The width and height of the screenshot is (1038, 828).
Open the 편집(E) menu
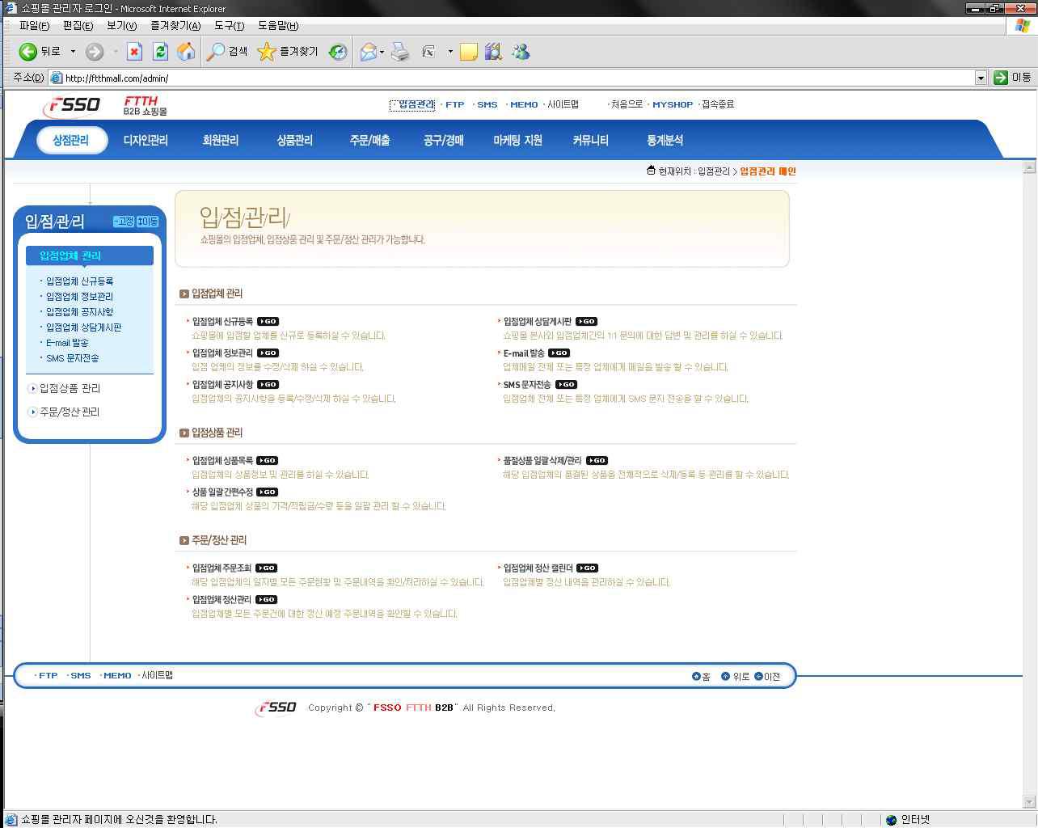pos(78,26)
